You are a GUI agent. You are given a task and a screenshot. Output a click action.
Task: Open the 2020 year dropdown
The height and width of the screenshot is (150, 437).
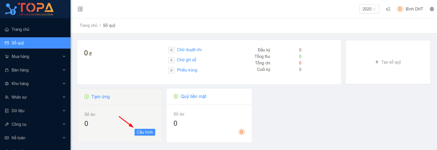click(369, 9)
